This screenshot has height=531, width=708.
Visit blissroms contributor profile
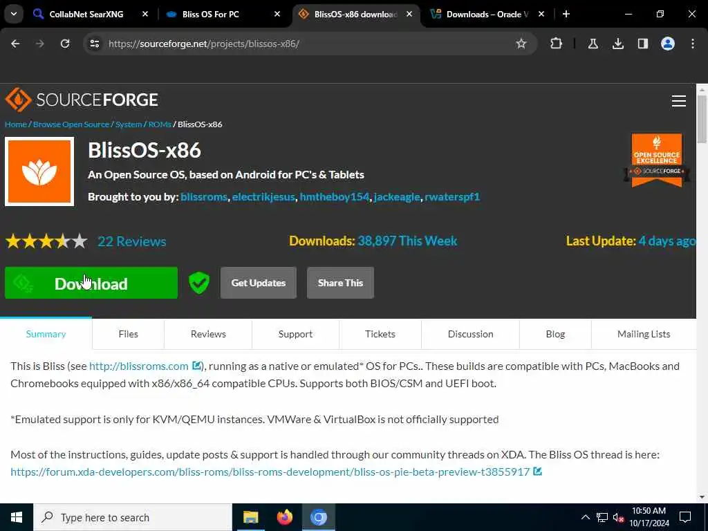click(x=204, y=197)
